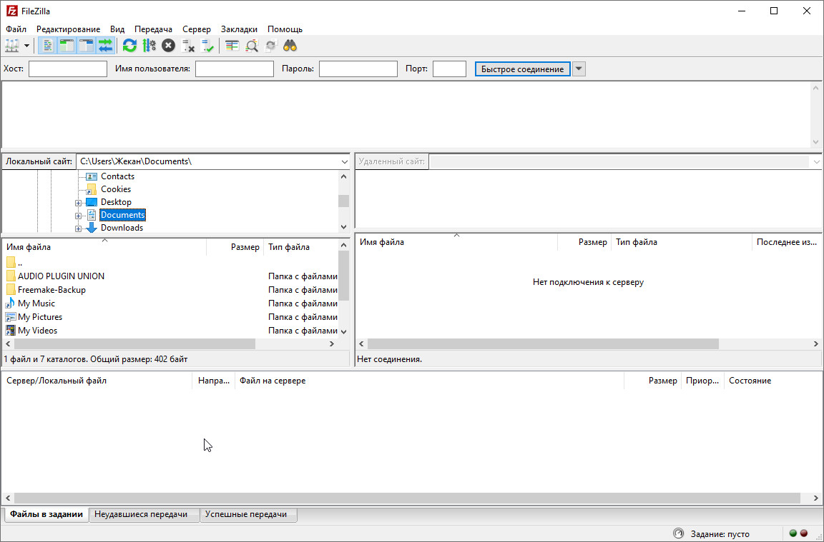The height and width of the screenshot is (542, 824).
Task: Click the refresh file lists icon
Action: (x=129, y=46)
